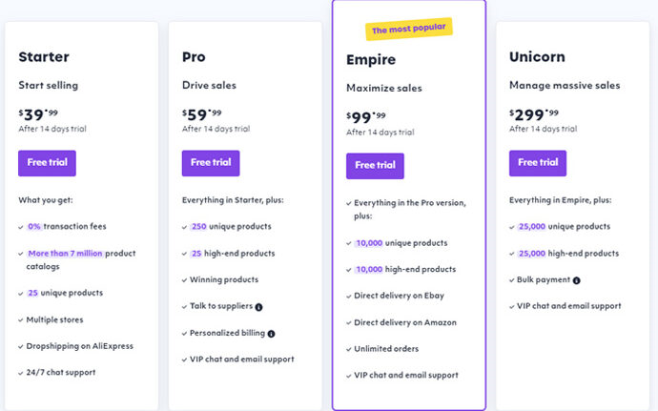Select the 24/7 chat support feature
Screen dimensions: 658x411
(x=61, y=372)
